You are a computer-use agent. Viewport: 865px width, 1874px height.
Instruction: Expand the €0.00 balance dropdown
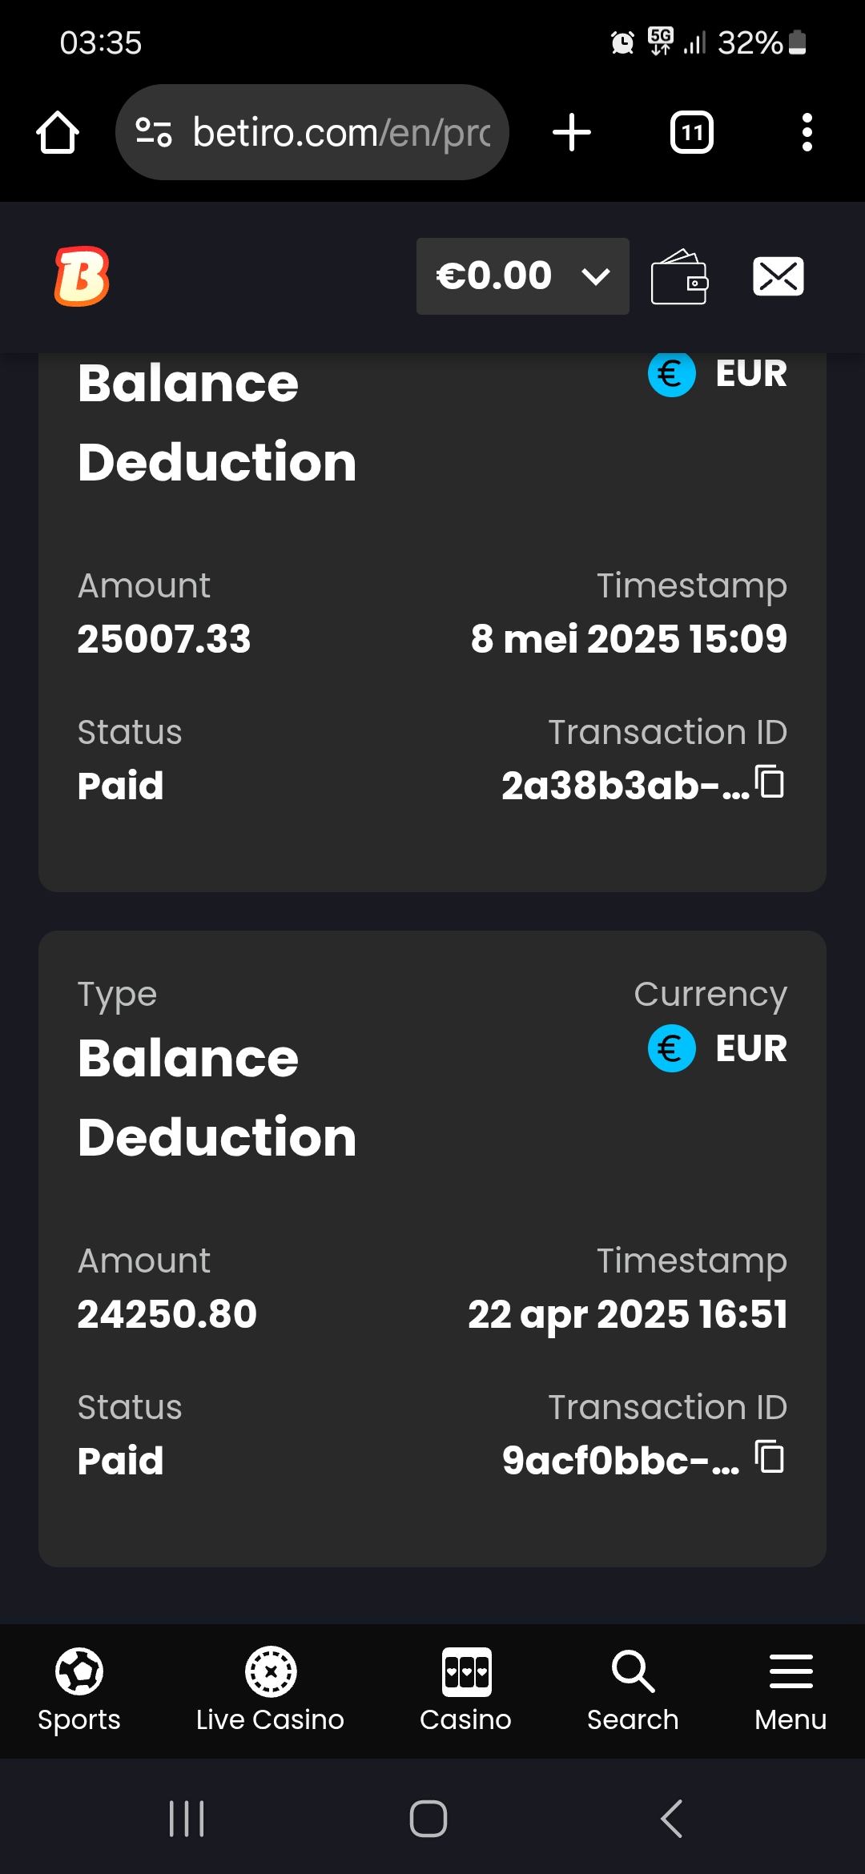(x=522, y=276)
